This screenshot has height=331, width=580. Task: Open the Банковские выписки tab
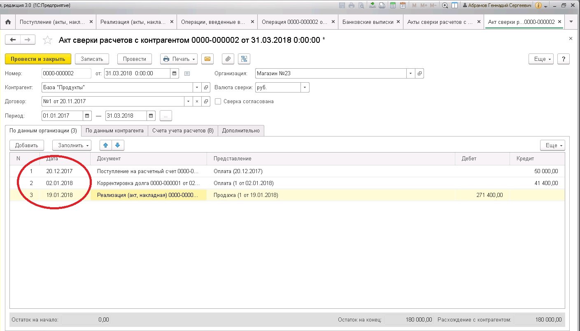click(368, 22)
